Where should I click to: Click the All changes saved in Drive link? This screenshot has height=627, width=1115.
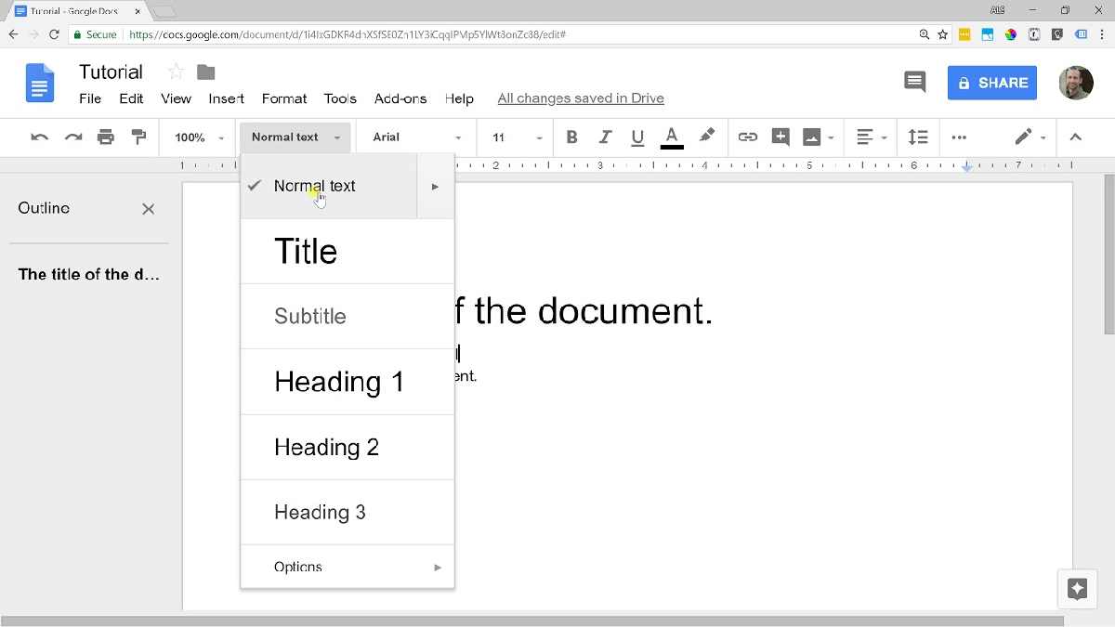pyautogui.click(x=581, y=98)
